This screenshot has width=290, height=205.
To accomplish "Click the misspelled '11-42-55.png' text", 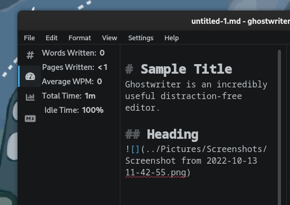I will coord(155,173).
